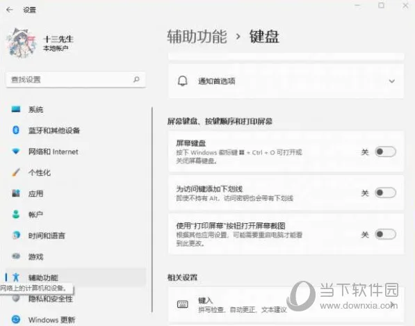This screenshot has width=415, height=326.
Task: Enable 使用"打印屏幕"按钮打开屏幕截图 toggle
Action: click(x=385, y=234)
